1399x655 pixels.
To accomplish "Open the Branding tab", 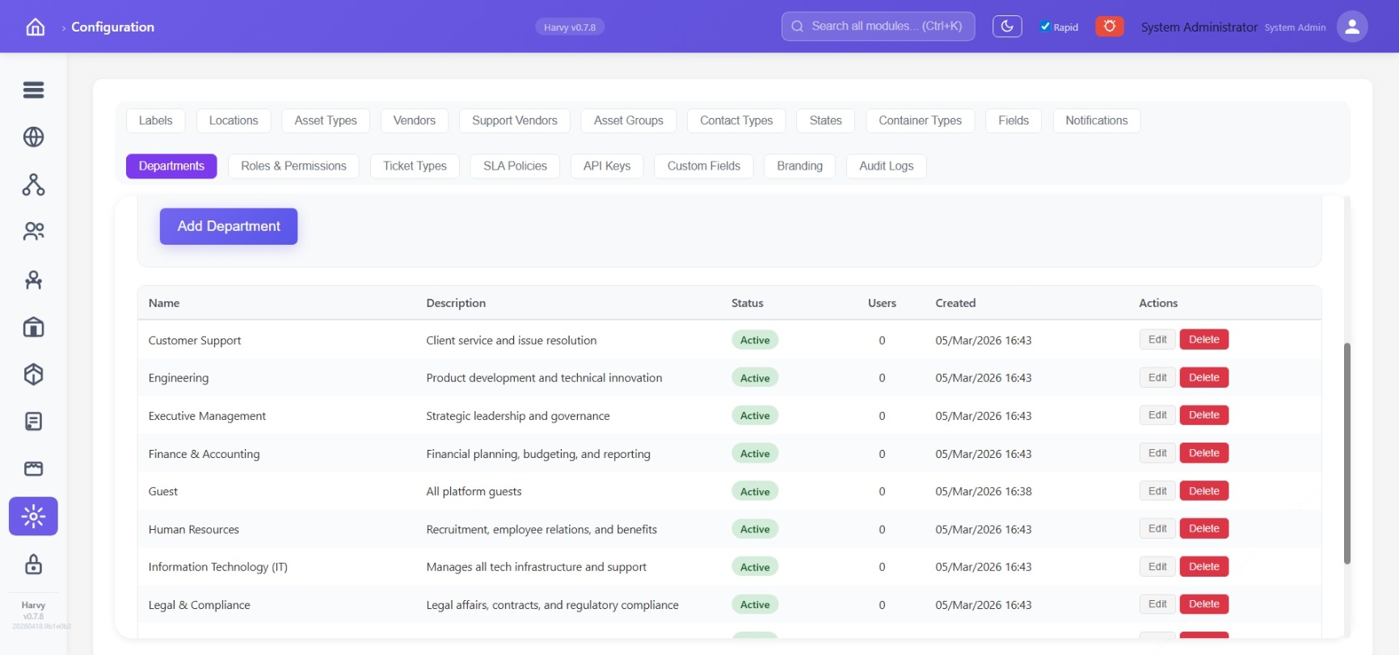I will pyautogui.click(x=800, y=166).
